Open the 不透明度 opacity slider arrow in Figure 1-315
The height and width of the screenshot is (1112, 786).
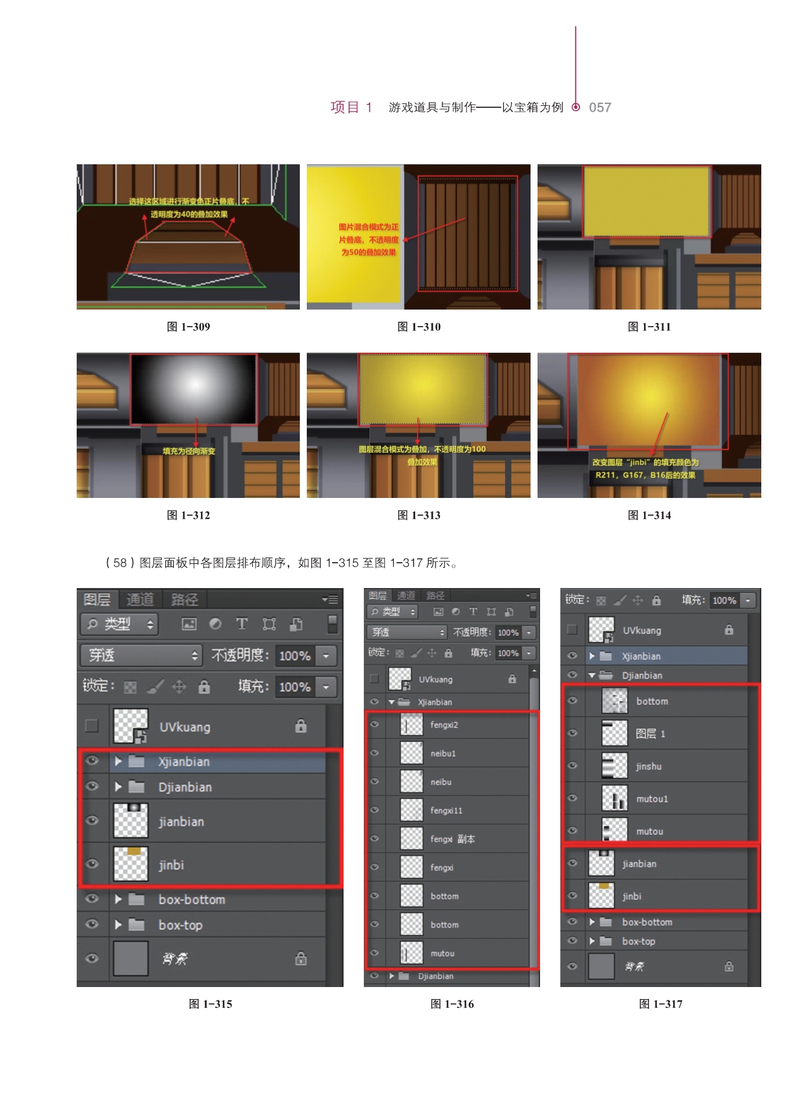(326, 656)
